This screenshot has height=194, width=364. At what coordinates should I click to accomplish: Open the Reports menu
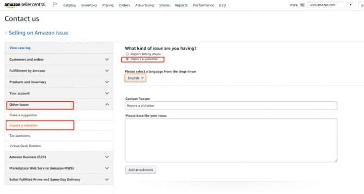pos(181,5)
